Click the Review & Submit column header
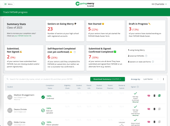Viewport: 170px width, 126px height. [x=122, y=87]
